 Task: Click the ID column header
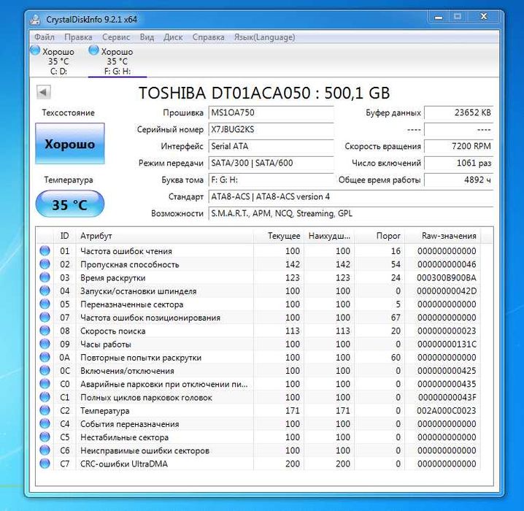tap(64, 236)
